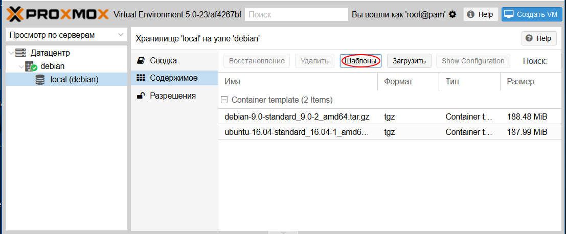This screenshot has height=234, width=566.
Task: Collapse the Датацентр tree node
Action: point(12,53)
